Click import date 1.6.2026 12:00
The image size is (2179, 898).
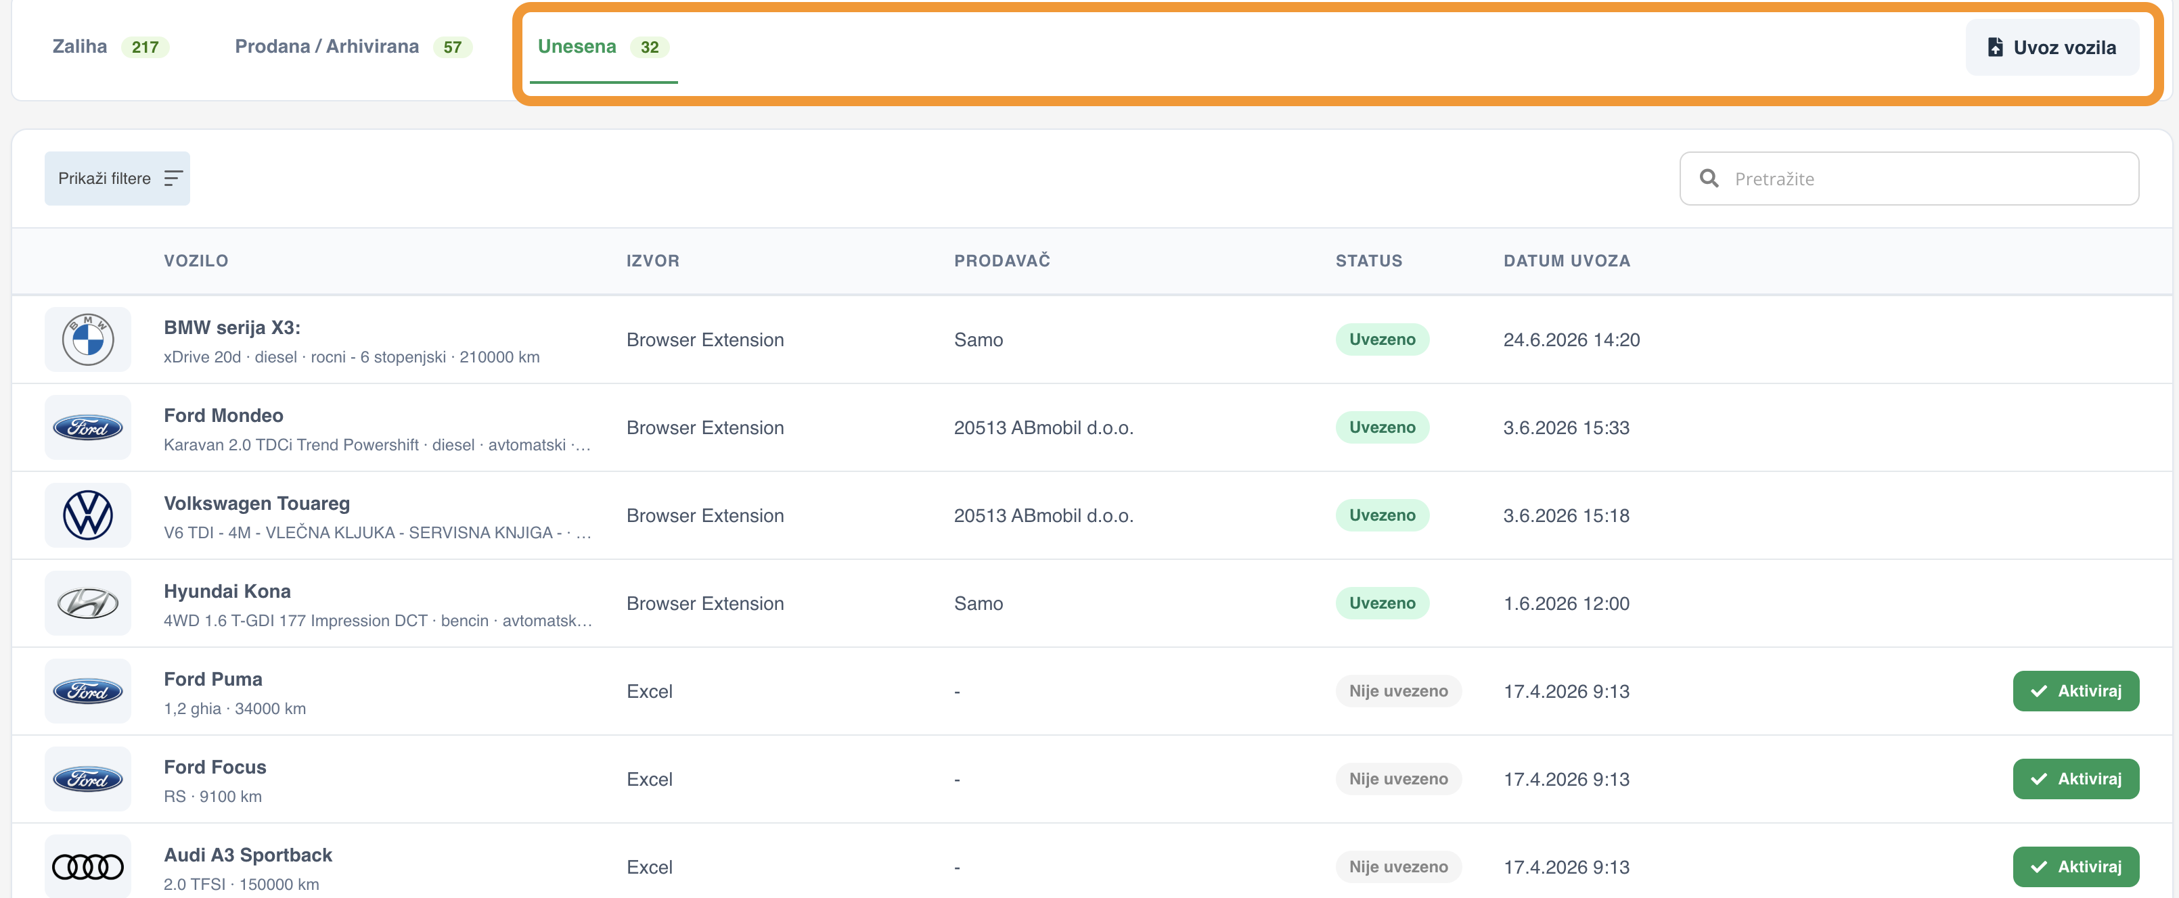[x=1567, y=604]
